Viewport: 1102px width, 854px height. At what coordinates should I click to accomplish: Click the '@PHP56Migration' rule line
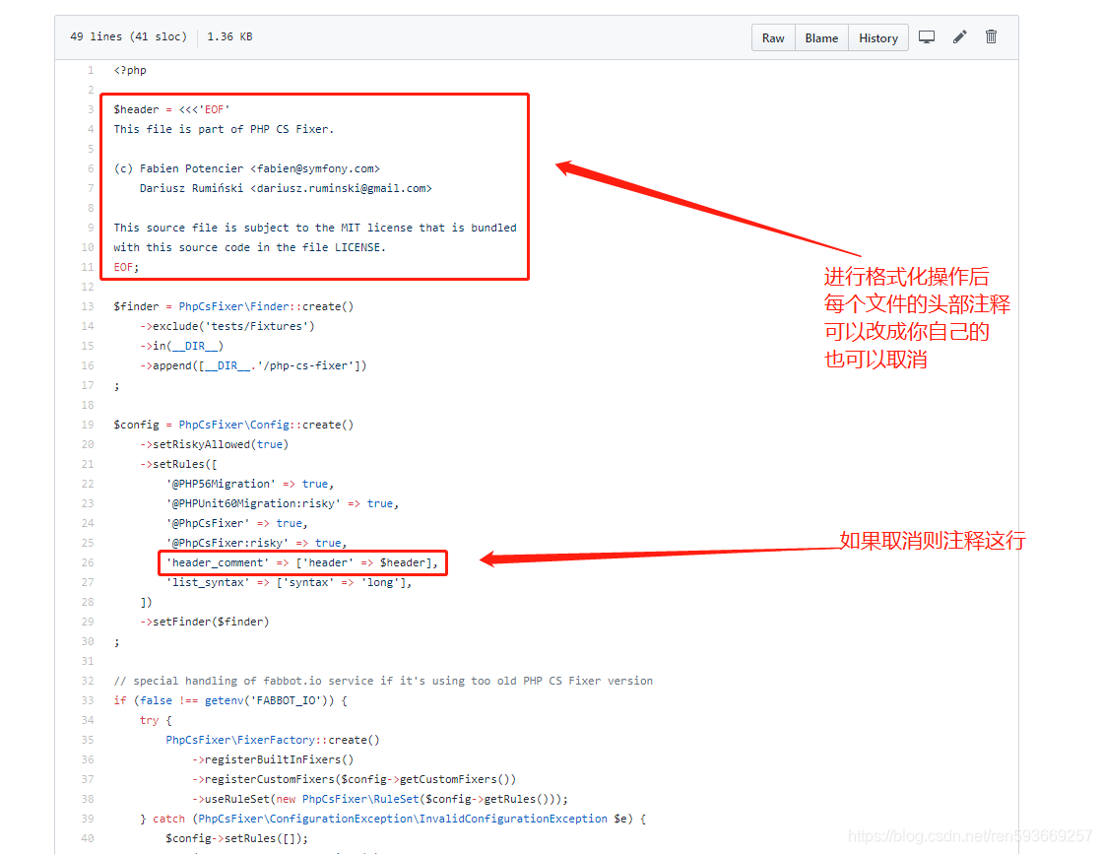(x=249, y=484)
